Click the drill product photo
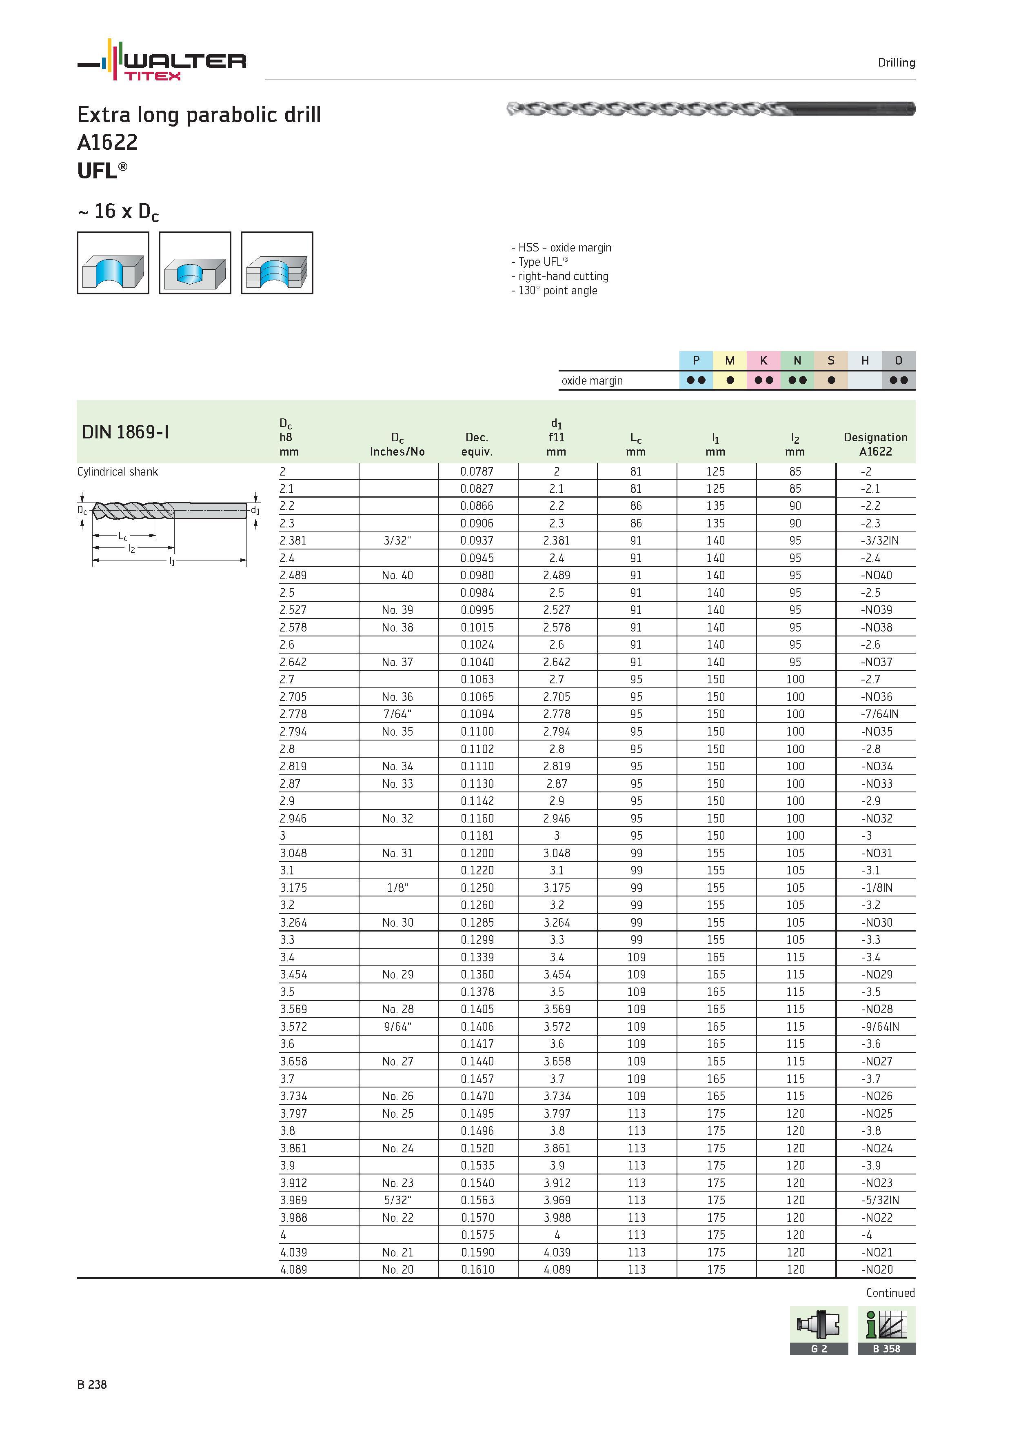 click(711, 110)
